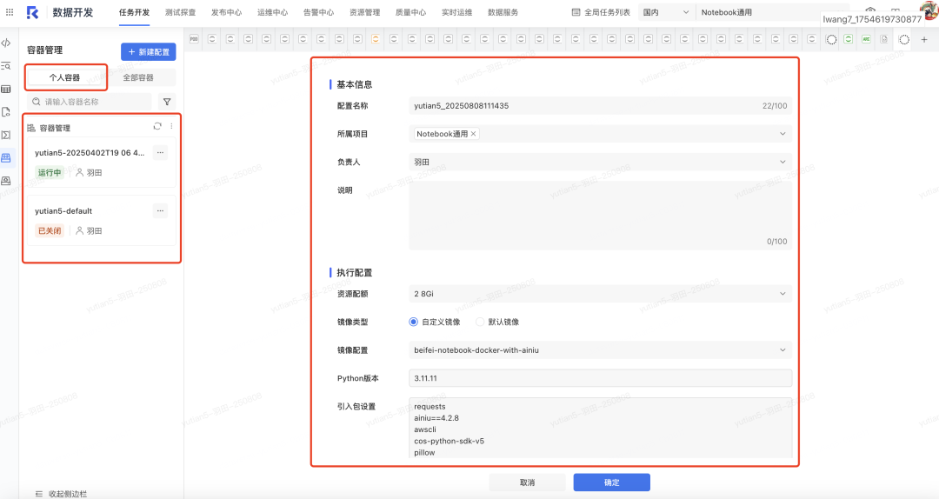The height and width of the screenshot is (499, 939).
Task: Refresh the 容器管理 list
Action: coord(157,126)
